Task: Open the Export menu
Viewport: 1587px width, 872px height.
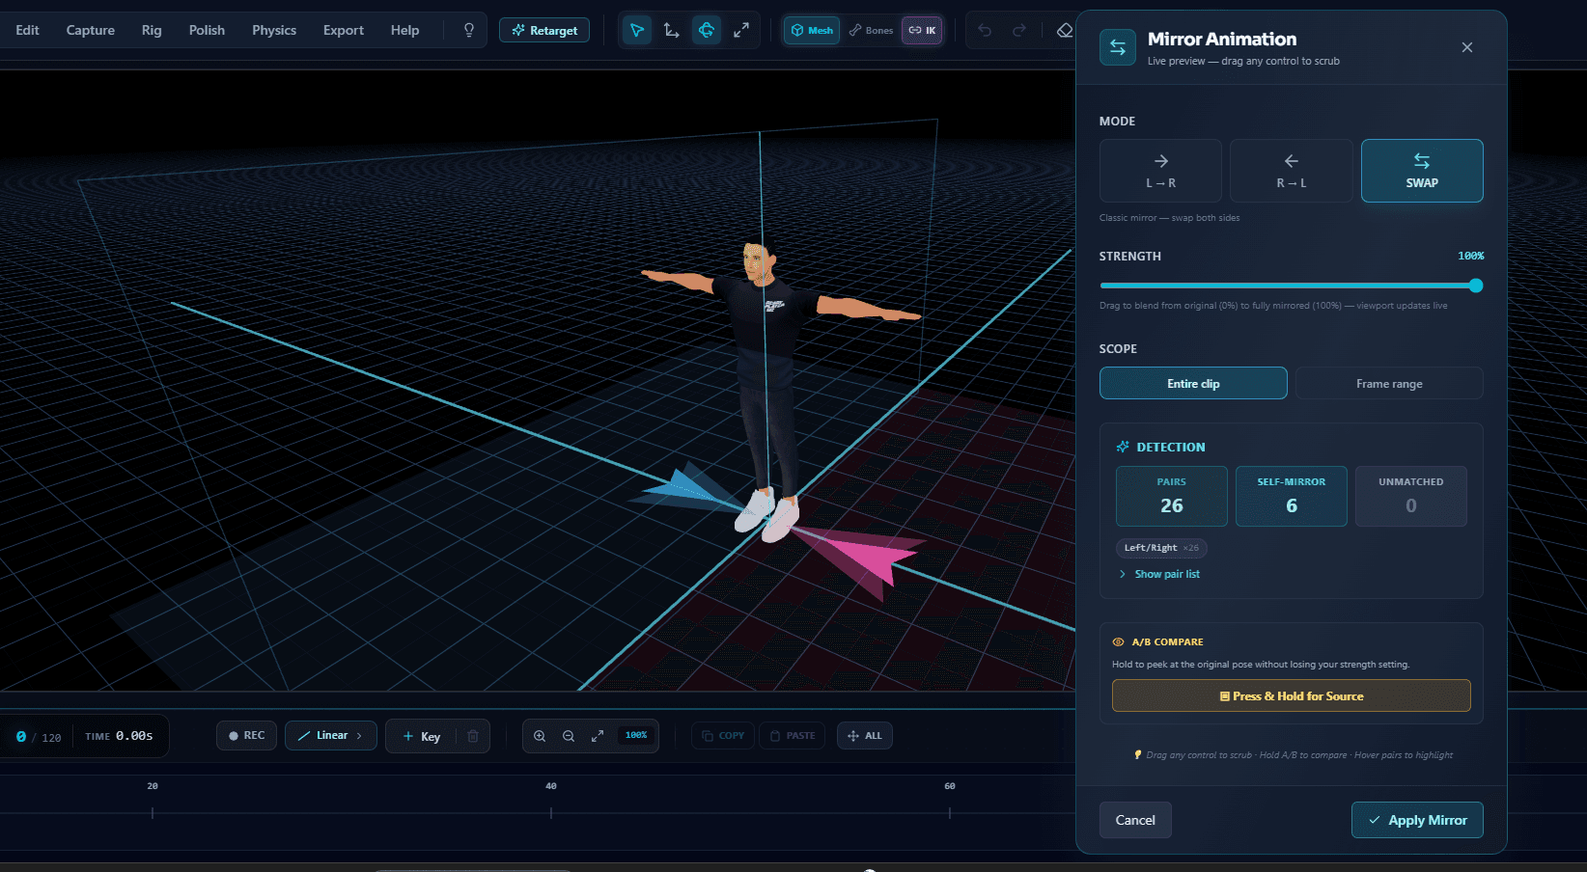Action: click(344, 30)
